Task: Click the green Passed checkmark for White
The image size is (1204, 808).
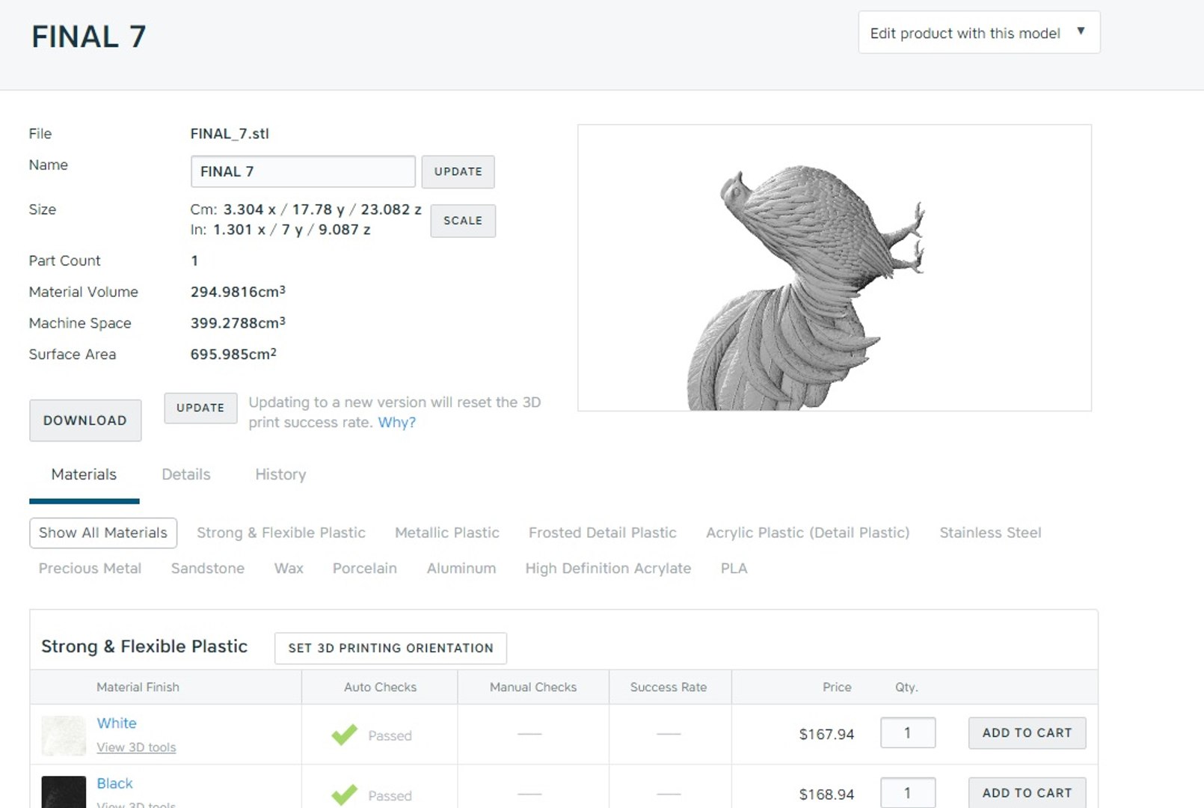Action: coord(344,735)
